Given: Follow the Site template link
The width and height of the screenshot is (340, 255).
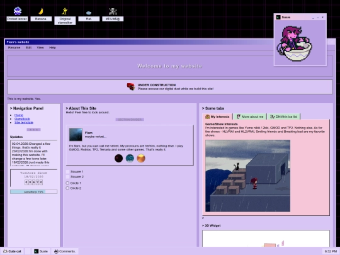Looking at the screenshot, I should [x=24, y=123].
